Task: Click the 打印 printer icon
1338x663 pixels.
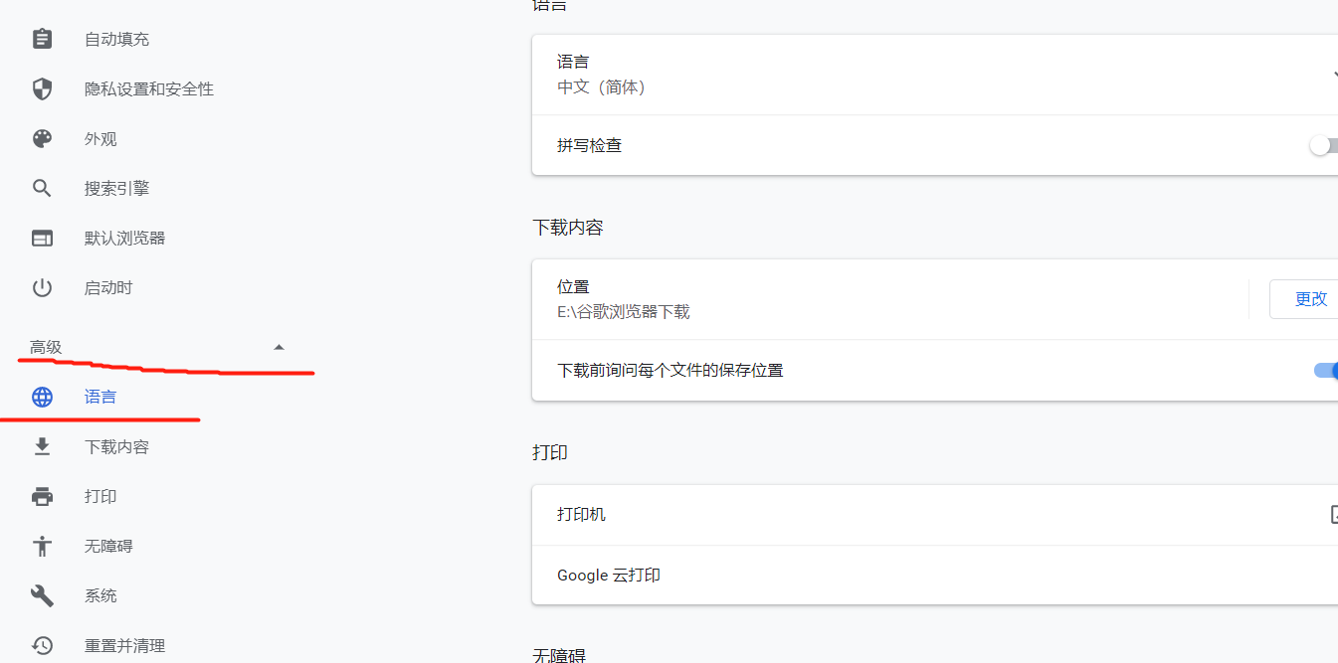Action: point(42,495)
